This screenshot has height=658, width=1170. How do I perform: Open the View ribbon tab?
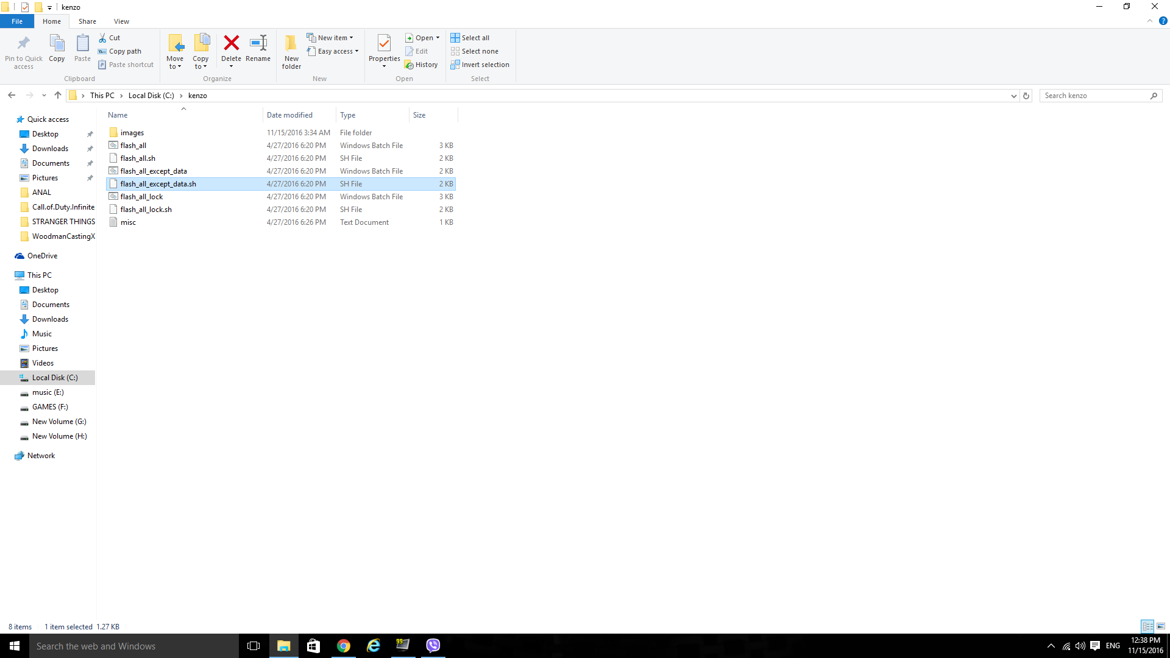(x=121, y=21)
